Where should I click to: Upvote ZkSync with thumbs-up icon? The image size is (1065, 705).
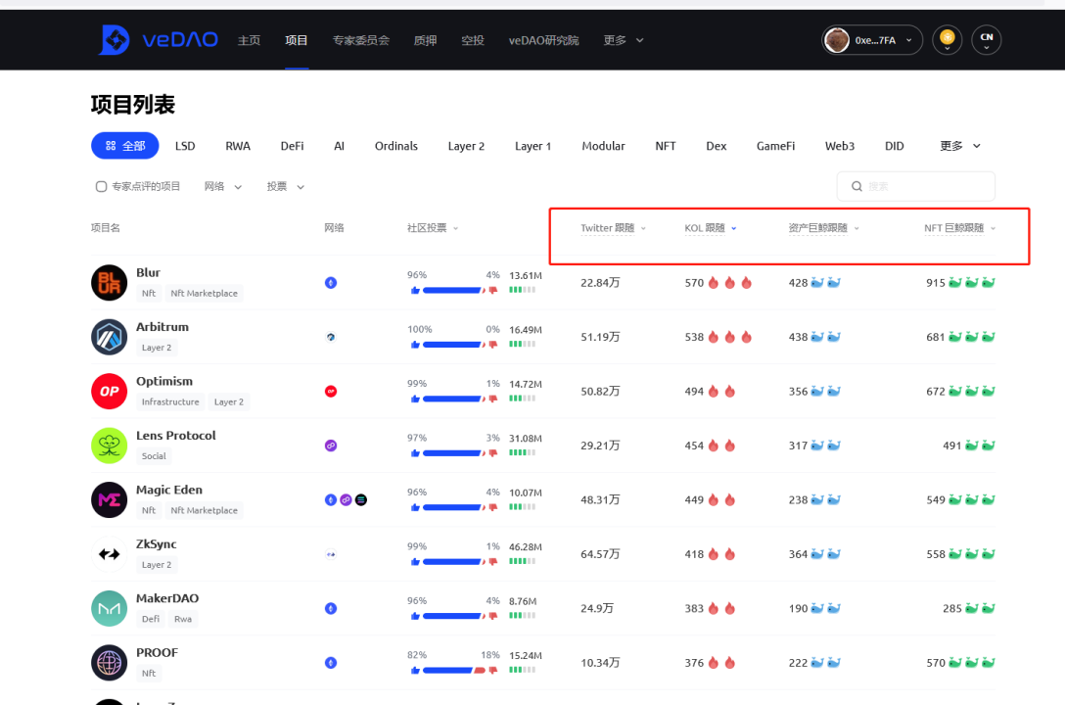click(415, 562)
